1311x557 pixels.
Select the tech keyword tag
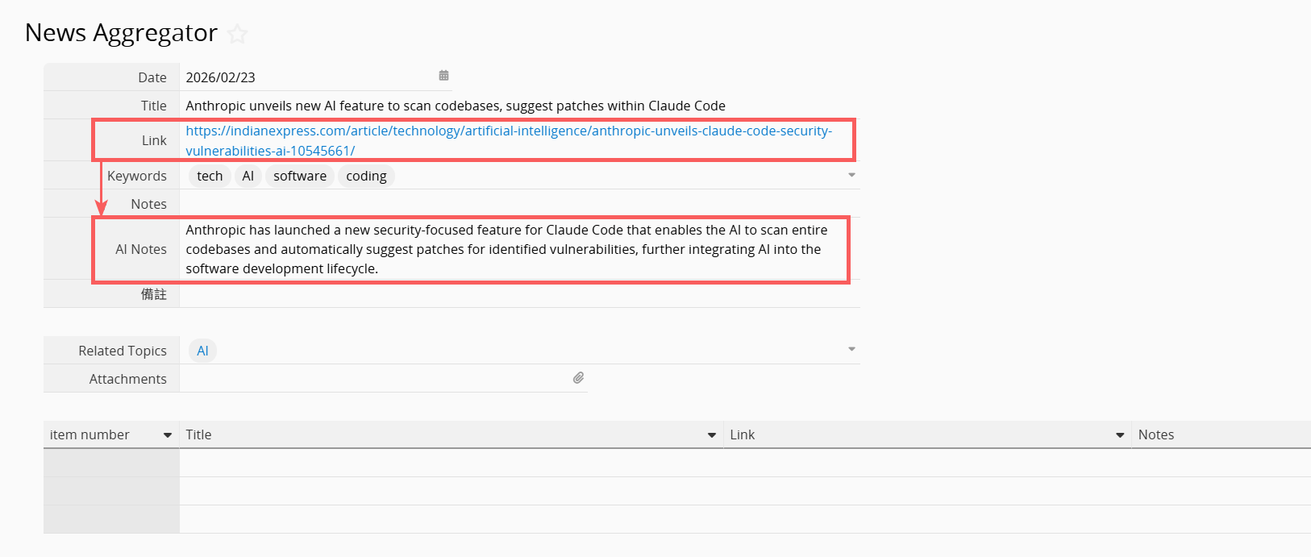(x=210, y=176)
